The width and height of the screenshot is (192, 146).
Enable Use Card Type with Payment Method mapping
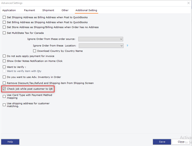pos(4,96)
